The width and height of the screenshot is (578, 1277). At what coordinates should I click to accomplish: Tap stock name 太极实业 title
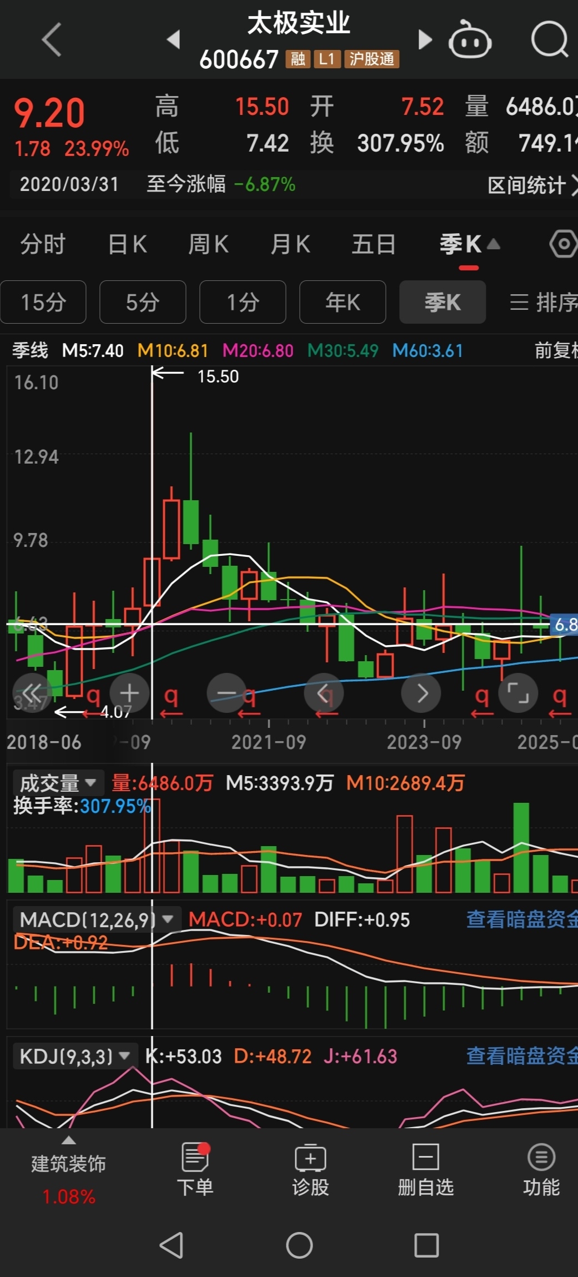click(299, 23)
